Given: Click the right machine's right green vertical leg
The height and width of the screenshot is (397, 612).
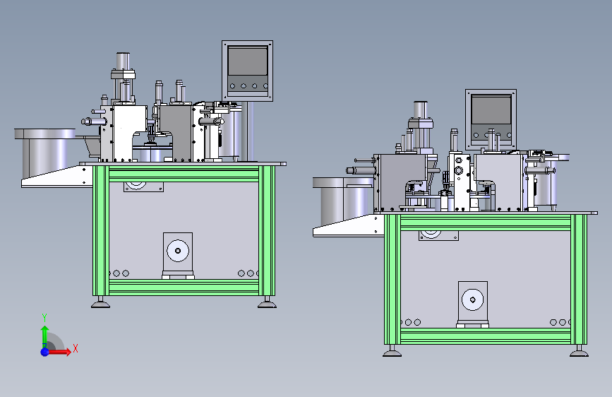Looking at the screenshot, I should [x=580, y=280].
